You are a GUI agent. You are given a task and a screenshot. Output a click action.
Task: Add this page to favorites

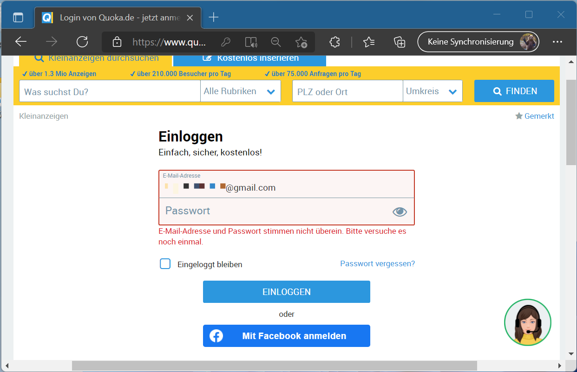[301, 42]
